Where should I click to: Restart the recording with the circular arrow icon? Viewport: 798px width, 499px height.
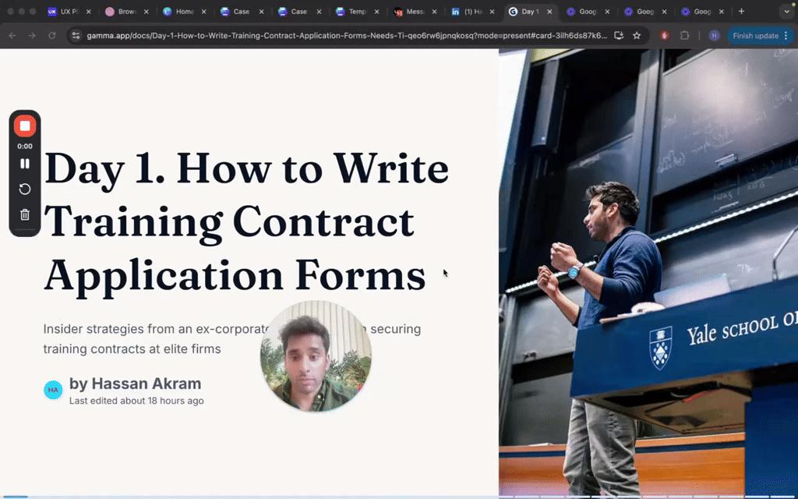click(24, 189)
